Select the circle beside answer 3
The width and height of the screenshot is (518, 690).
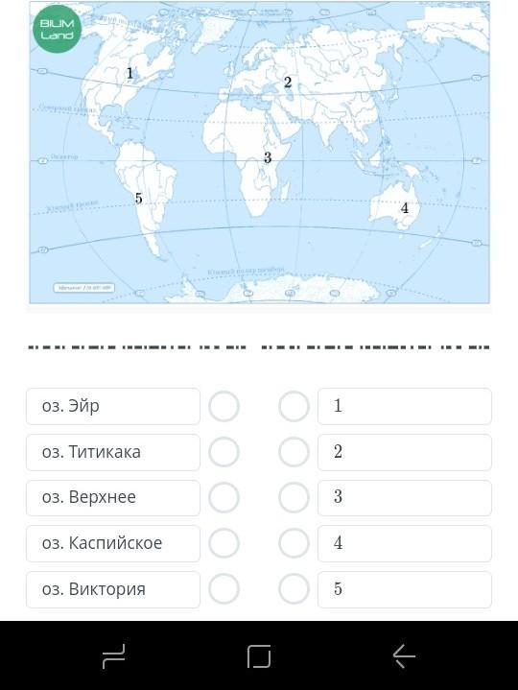(294, 498)
